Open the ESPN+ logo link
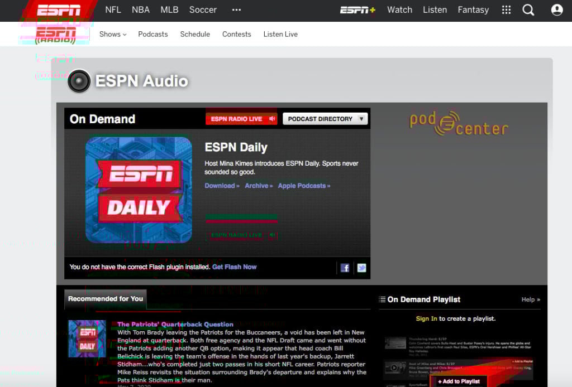The width and height of the screenshot is (572, 387). pyautogui.click(x=357, y=10)
